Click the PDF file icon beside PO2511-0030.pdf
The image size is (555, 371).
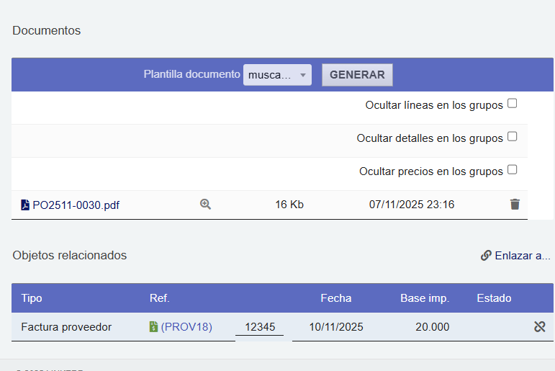pyautogui.click(x=25, y=205)
